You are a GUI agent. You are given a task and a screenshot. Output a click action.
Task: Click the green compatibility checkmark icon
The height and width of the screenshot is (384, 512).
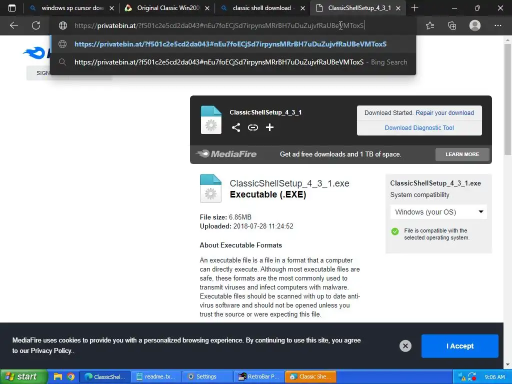395,231
